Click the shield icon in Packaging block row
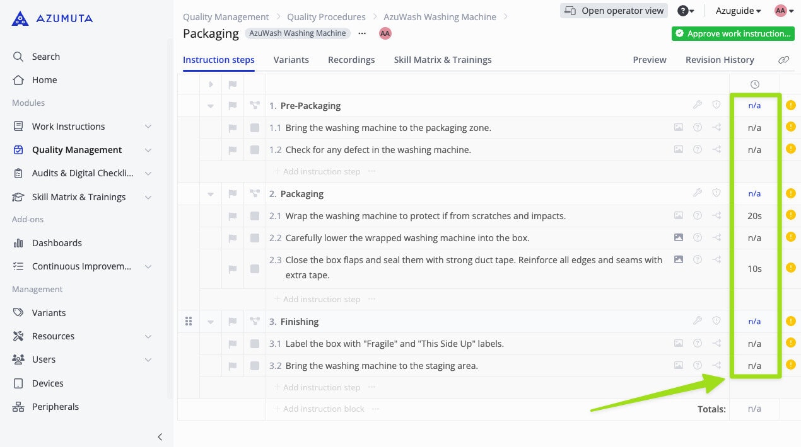The height and width of the screenshot is (447, 801). (716, 193)
